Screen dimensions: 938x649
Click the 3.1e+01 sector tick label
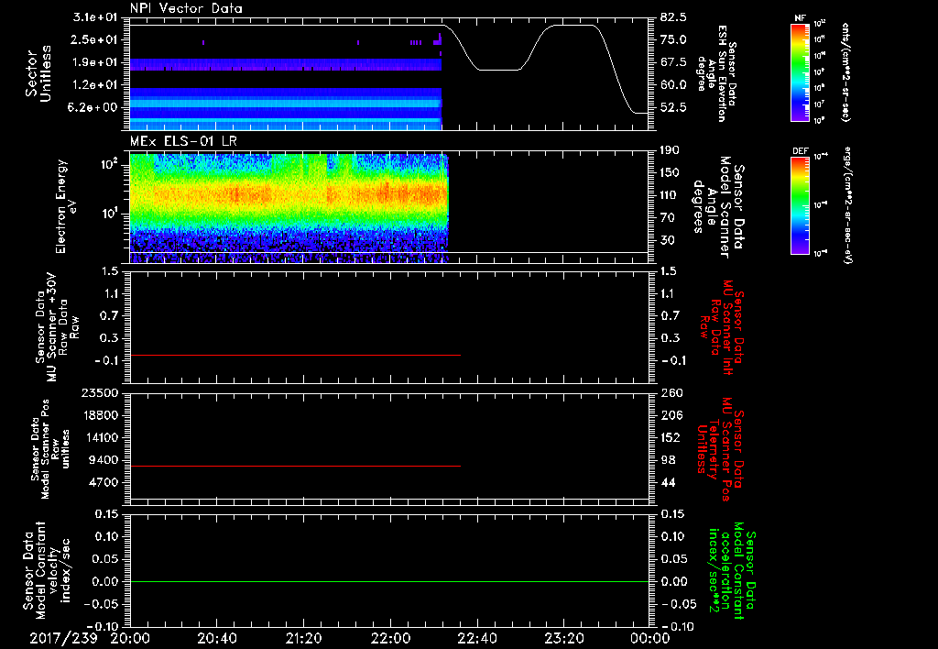pos(95,17)
